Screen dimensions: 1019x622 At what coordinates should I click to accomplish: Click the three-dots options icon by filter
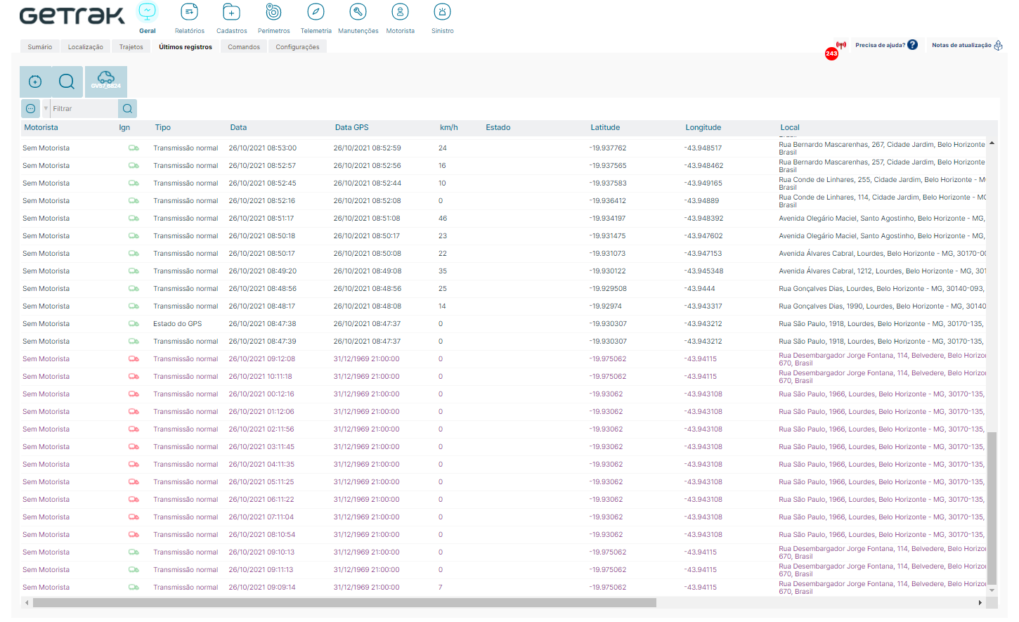[x=30, y=108]
